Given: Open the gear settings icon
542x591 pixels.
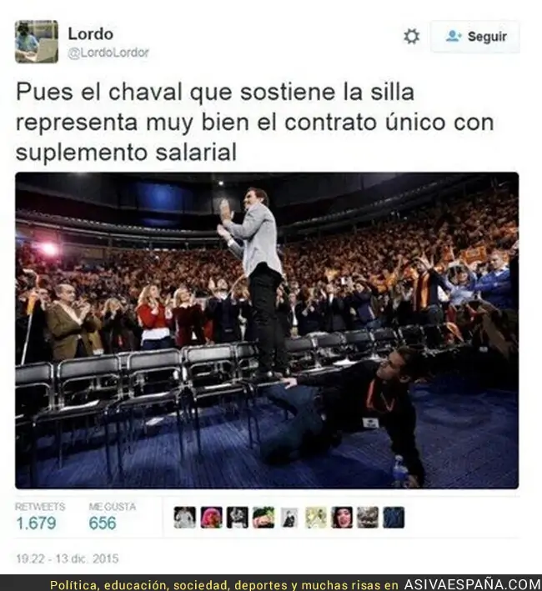Looking at the screenshot, I should (411, 37).
